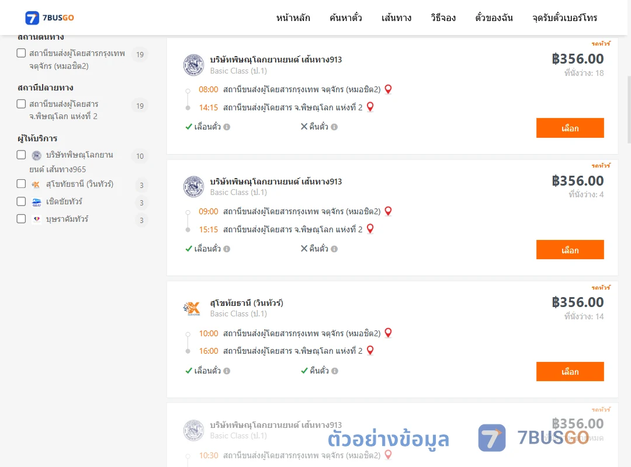This screenshot has height=467, width=631.
Task: Show คืนตั๋ว info icon on 09:00 trip
Action: tap(334, 249)
